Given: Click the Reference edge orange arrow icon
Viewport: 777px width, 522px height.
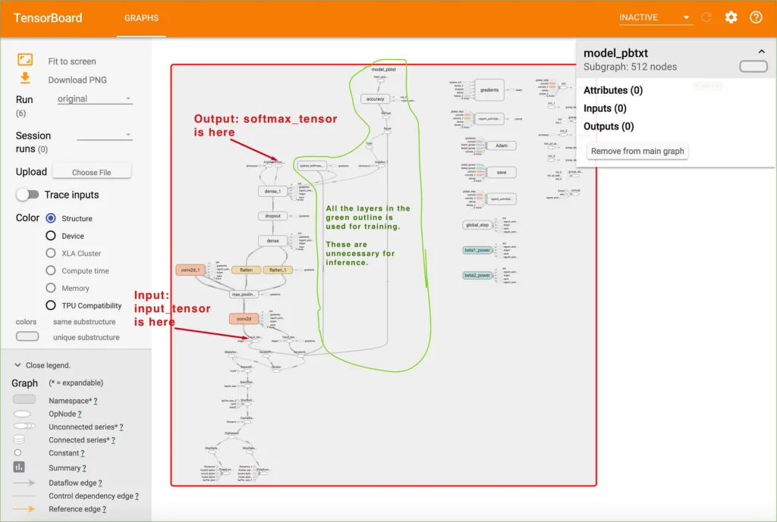Looking at the screenshot, I should tap(24, 508).
